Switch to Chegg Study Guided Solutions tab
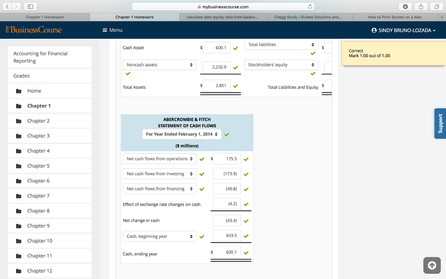Viewport: 446px width, 279px height. (x=310, y=17)
